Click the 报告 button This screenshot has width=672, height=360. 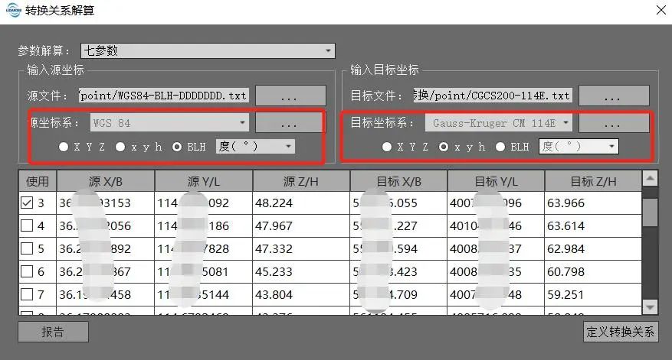(x=53, y=332)
